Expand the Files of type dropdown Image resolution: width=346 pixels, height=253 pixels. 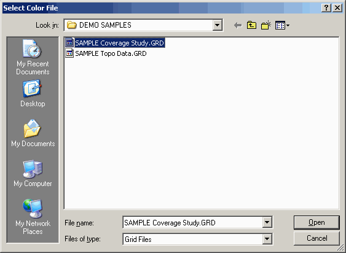pos(267,239)
